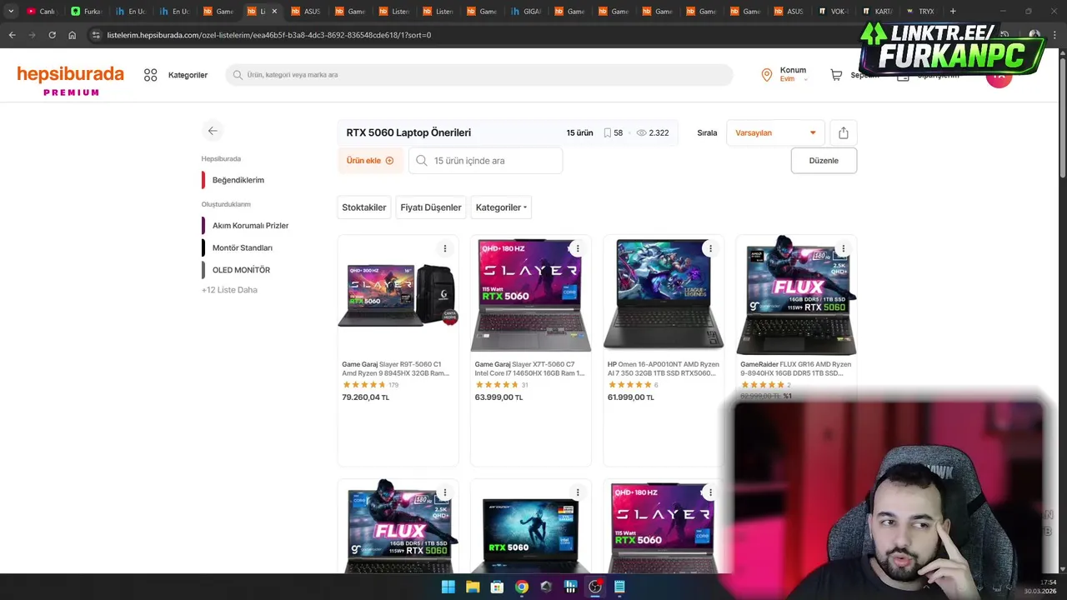
Task: Open the OLED MONİTÖR list
Action: [x=241, y=270]
